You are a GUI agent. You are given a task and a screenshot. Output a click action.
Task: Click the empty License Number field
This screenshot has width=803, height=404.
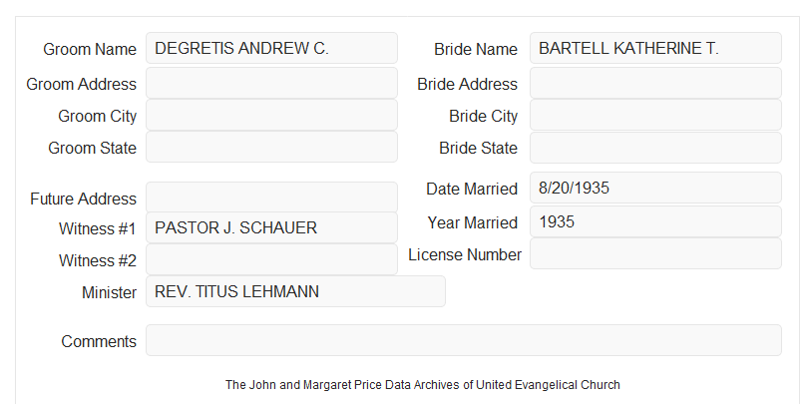tap(655, 253)
